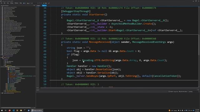
Task: Expand the Microsoft.CodeAnalysis namespace node
Action: click(x=4, y=91)
